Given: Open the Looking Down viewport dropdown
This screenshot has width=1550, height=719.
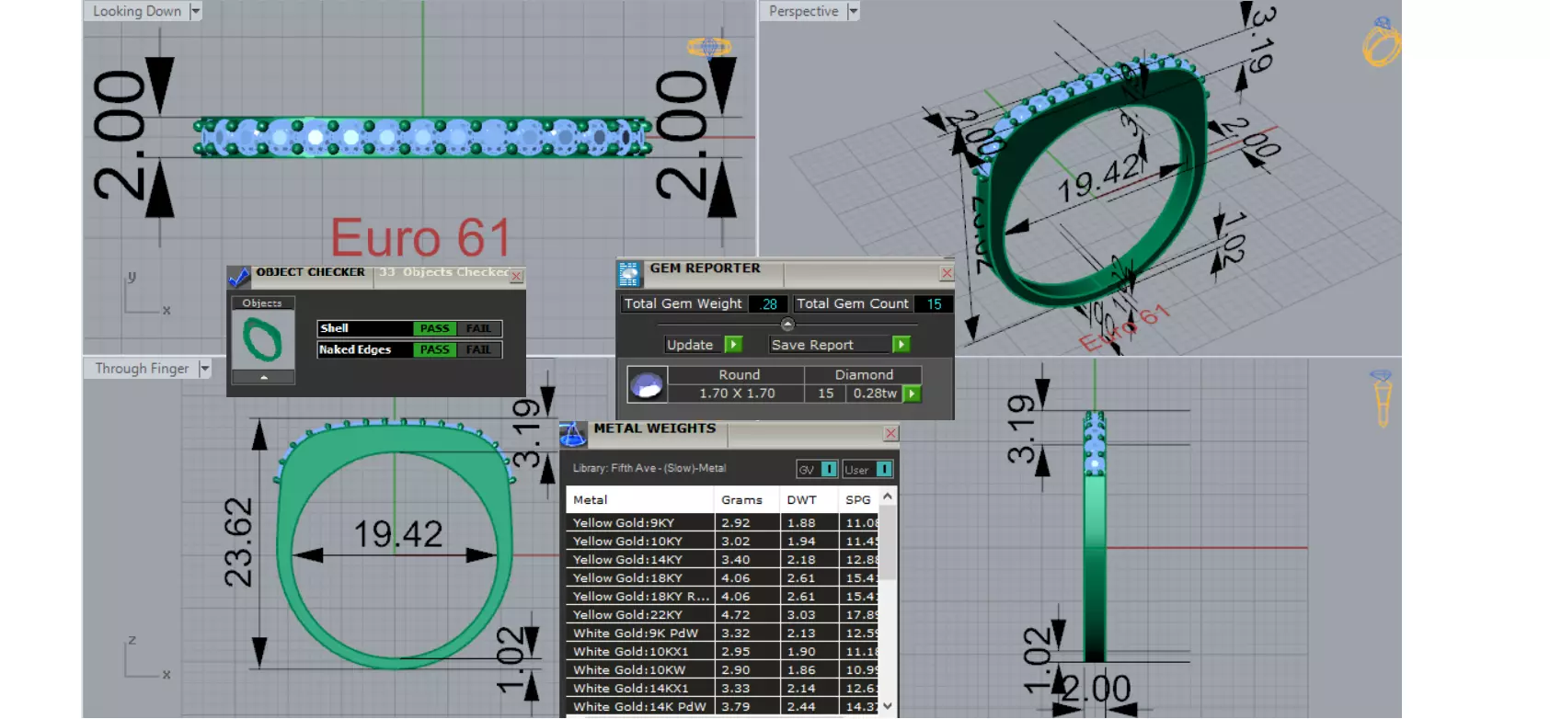Looking at the screenshot, I should 195,11.
